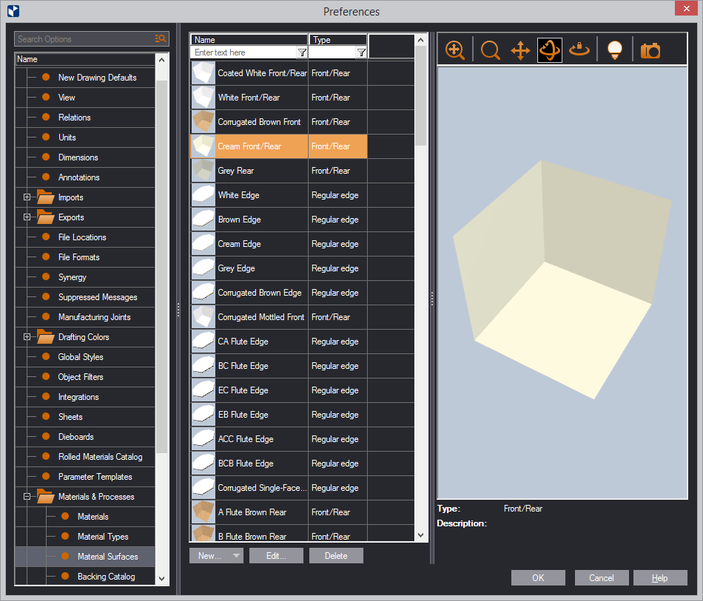Select the Cream Edge row
Screen dimensions: 703x601
click(x=279, y=244)
